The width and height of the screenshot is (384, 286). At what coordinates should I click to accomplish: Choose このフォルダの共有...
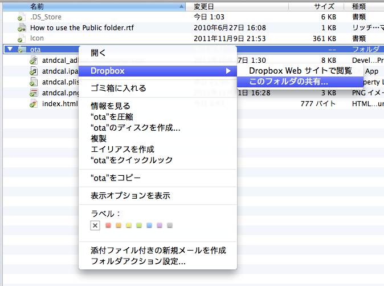[x=300, y=82]
